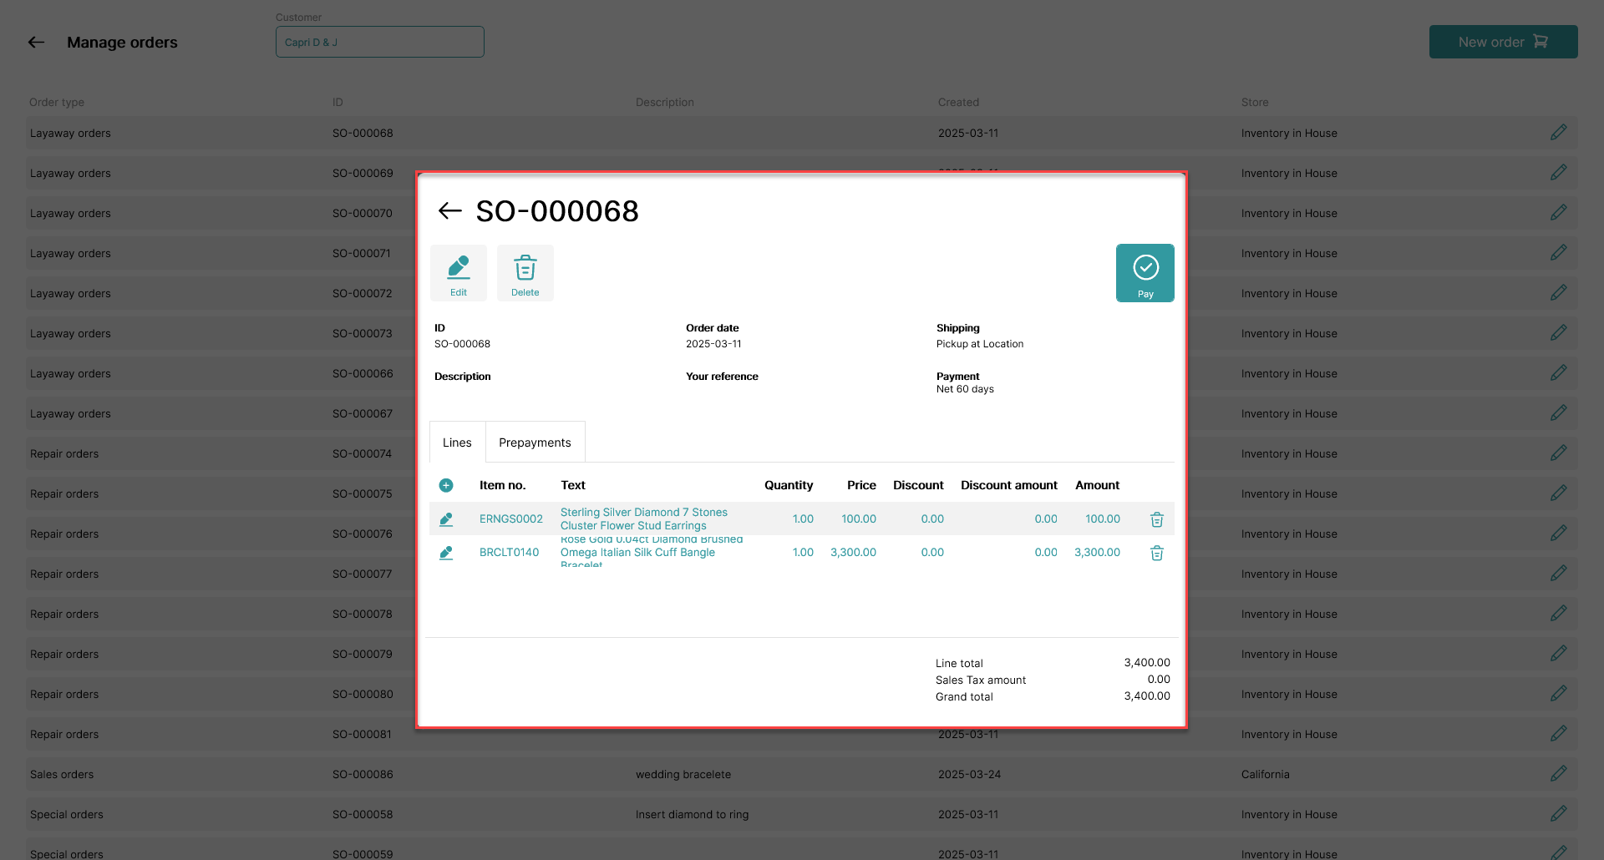Go back from the Manage orders page
Viewport: 1604px width, 860px height.
click(36, 43)
